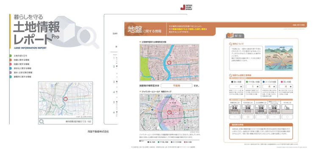Click the search magnifier icon below the cover map
Screen dimensions: 314x154
[42, 121]
